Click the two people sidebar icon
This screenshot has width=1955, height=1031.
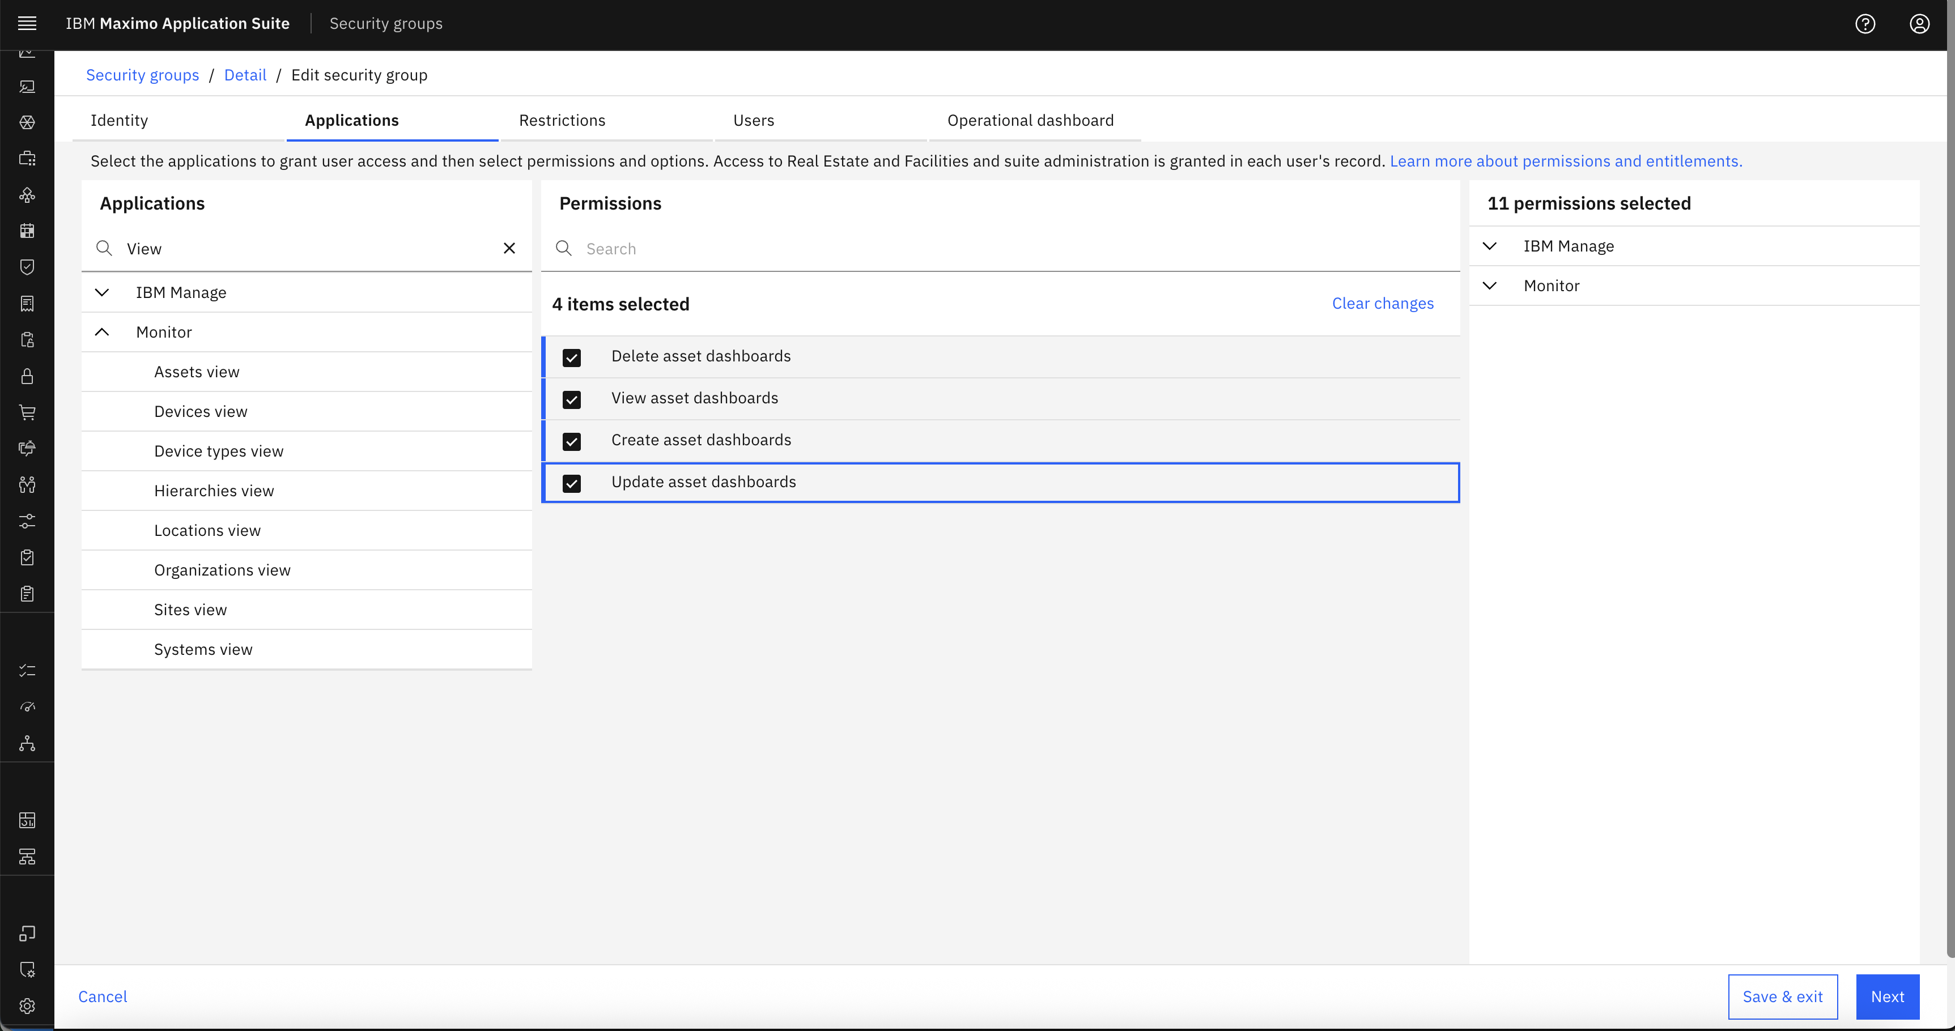click(x=27, y=485)
